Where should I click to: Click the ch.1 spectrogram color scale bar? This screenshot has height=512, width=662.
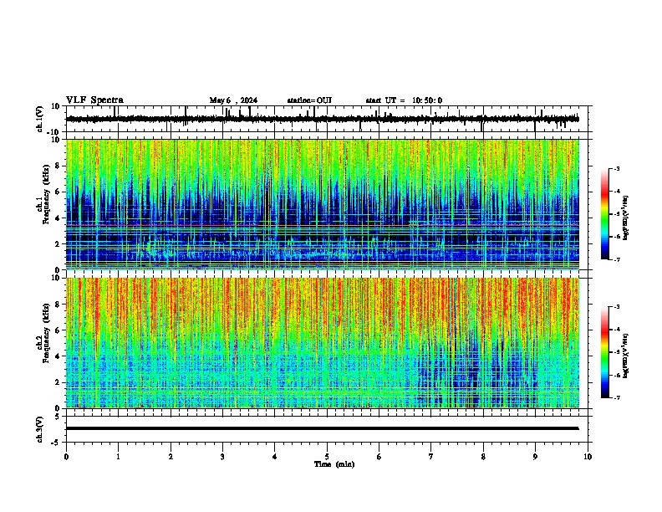605,214
